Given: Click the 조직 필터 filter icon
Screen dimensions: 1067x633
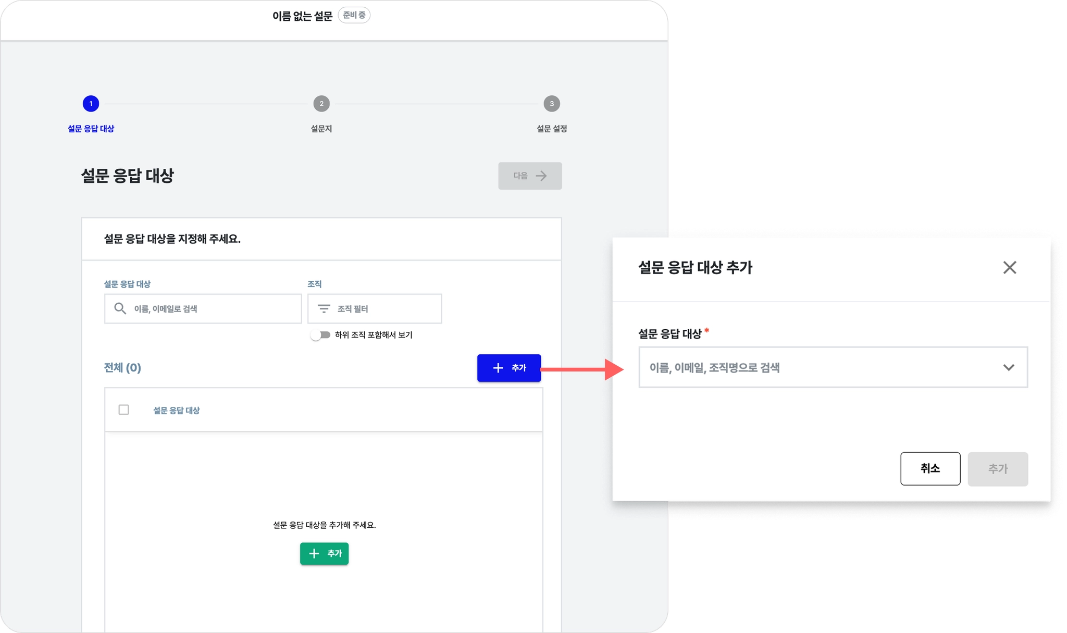Looking at the screenshot, I should 324,308.
